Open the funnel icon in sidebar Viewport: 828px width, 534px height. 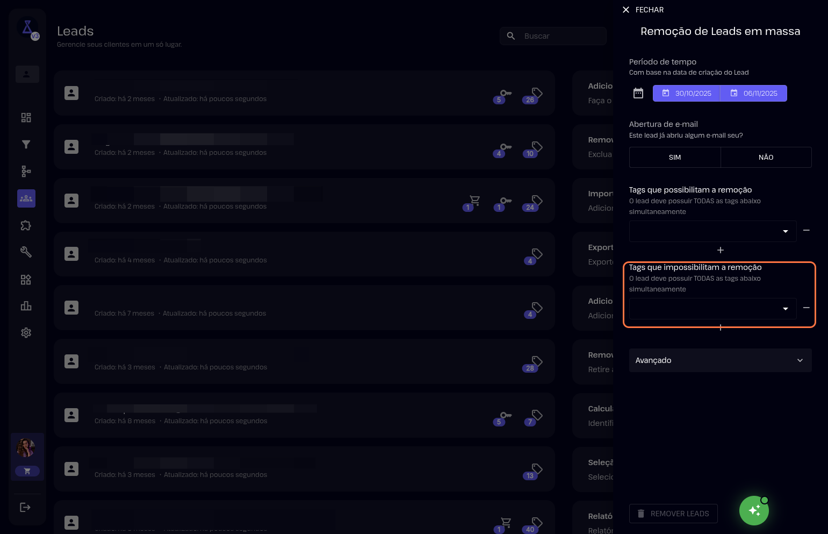[26, 145]
